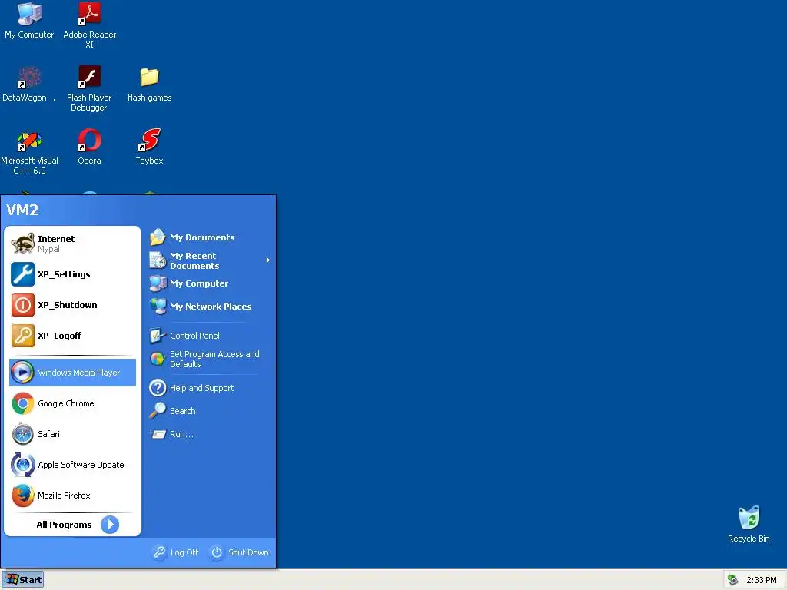Click the XP_Shutdown label text
The height and width of the screenshot is (590, 787).
(x=68, y=305)
